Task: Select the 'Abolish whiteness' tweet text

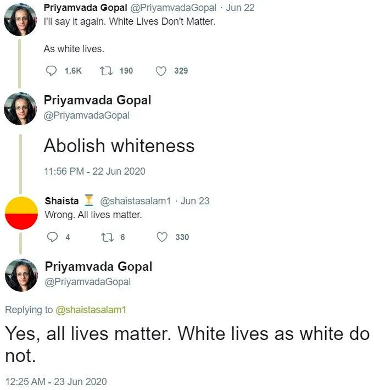Action: [x=119, y=146]
